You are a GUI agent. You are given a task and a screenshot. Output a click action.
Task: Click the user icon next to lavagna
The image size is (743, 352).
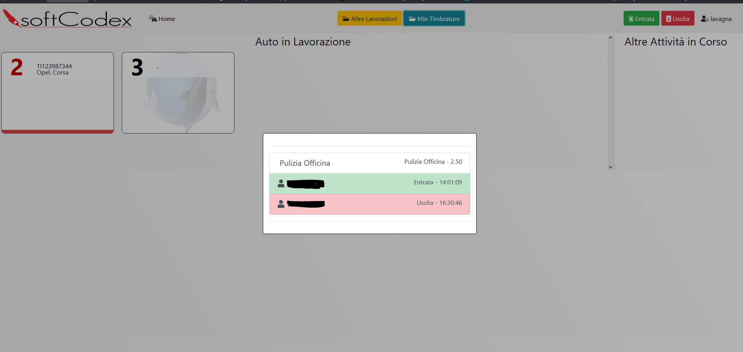pyautogui.click(x=705, y=19)
